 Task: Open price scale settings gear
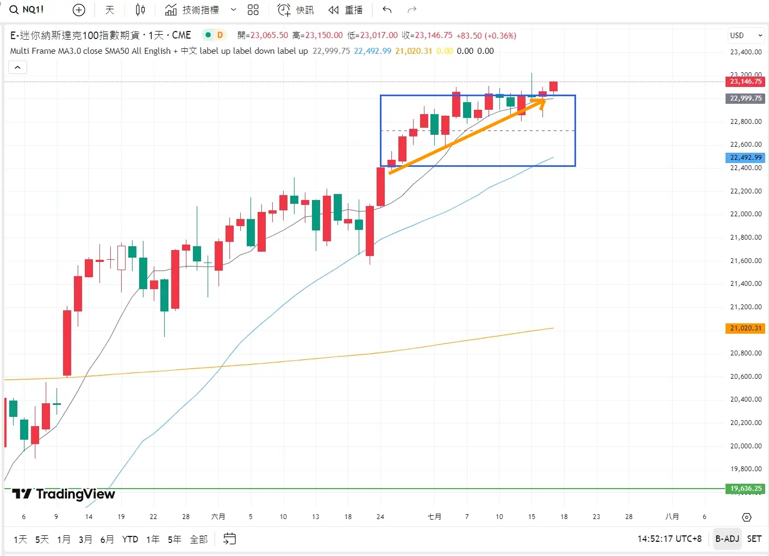(x=746, y=517)
